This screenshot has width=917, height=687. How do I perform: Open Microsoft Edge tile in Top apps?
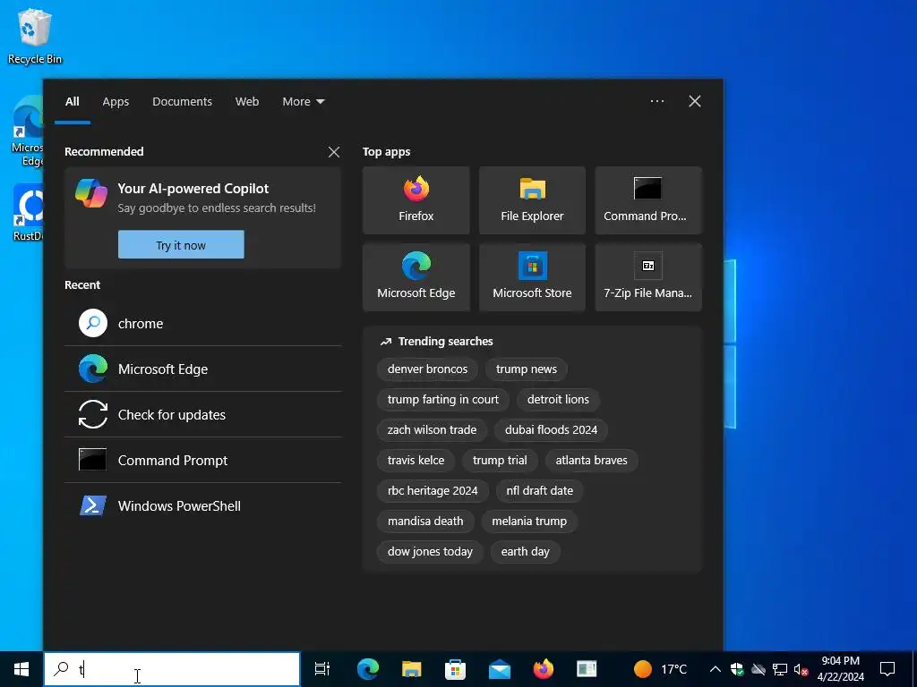tap(416, 277)
